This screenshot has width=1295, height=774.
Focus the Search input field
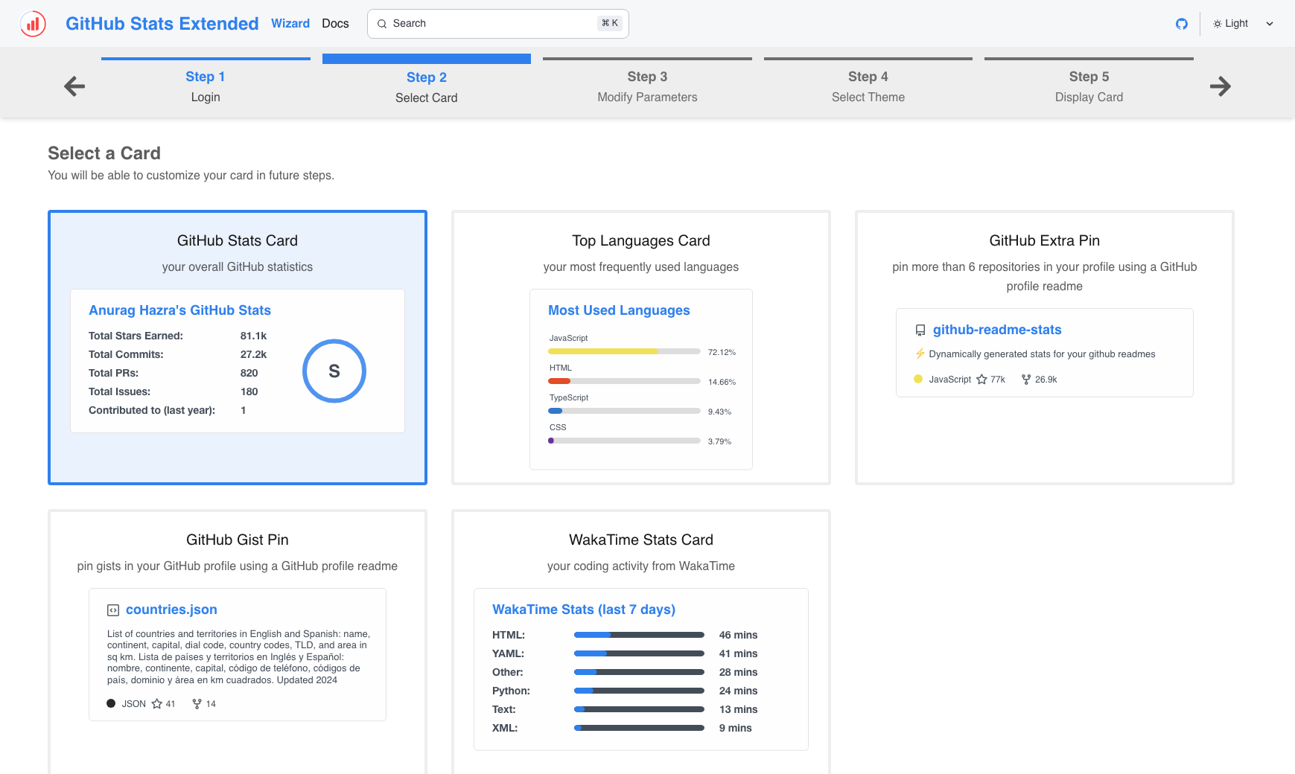498,24
